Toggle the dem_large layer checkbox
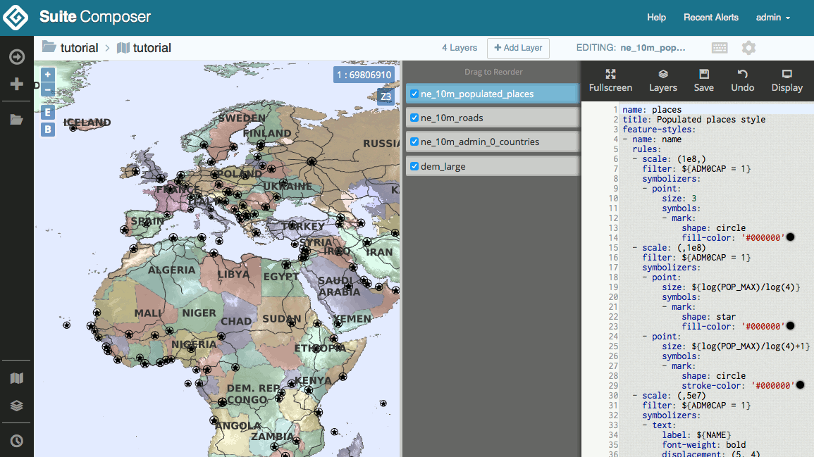Screen dimensions: 814x457 414,166
